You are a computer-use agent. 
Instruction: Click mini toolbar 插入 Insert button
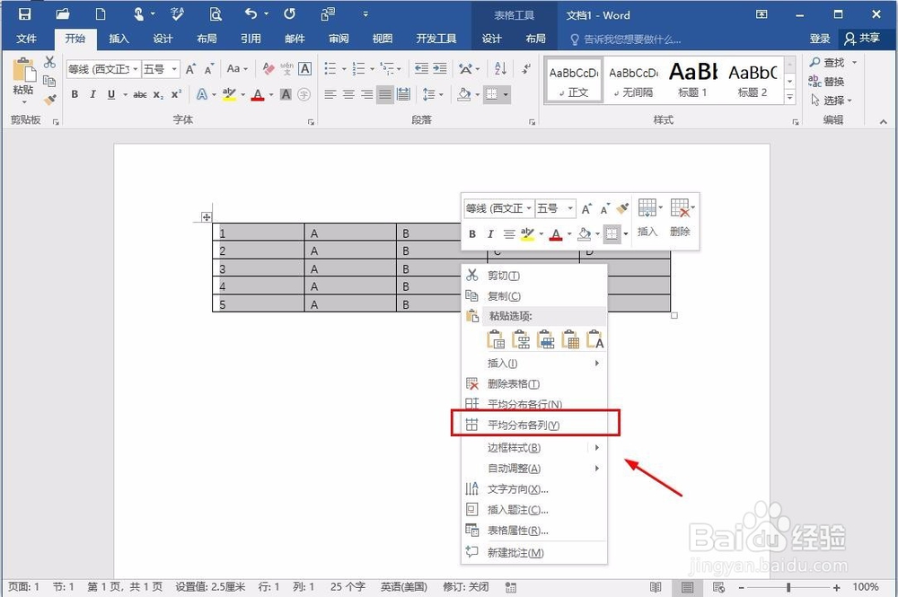647,218
